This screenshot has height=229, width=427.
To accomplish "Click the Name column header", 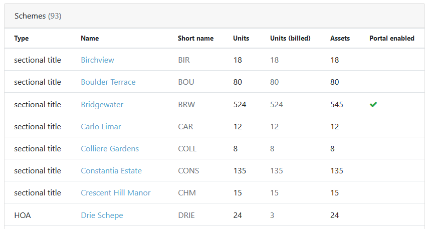I will (x=90, y=39).
